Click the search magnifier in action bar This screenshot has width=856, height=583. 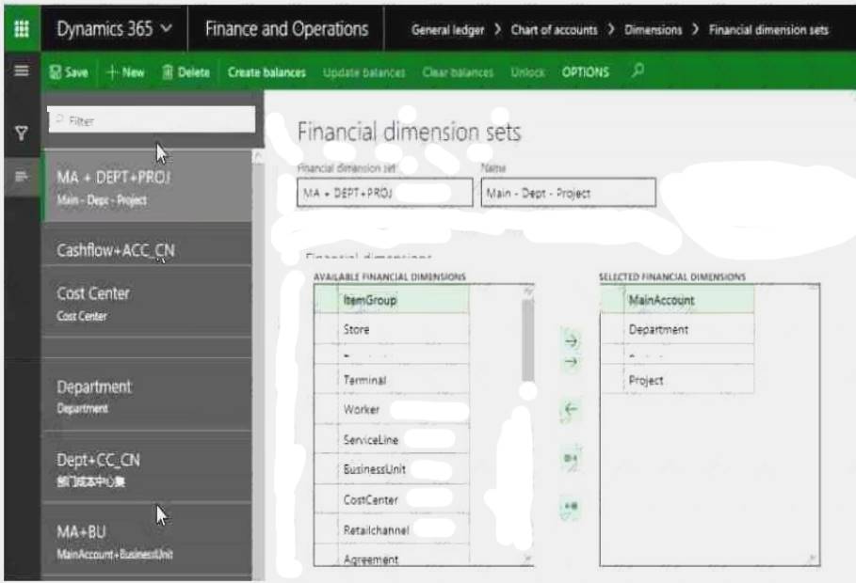[x=638, y=71]
